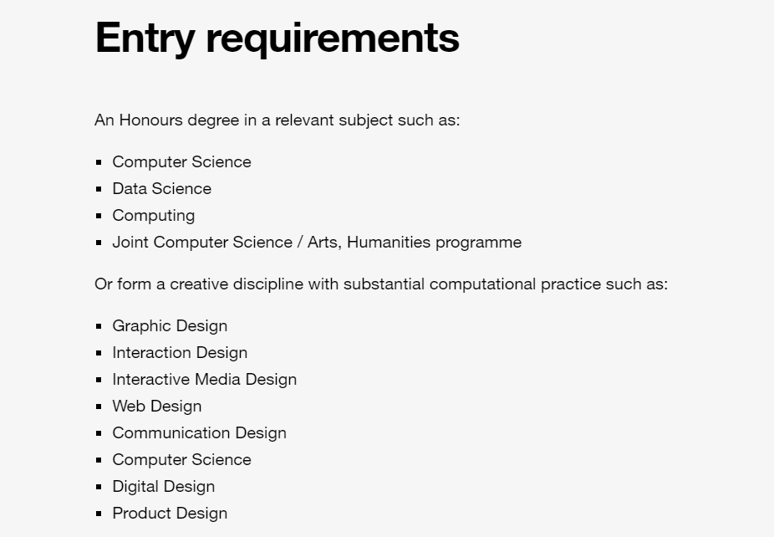This screenshot has height=537, width=774.
Task: Click the Data Science list item
Action: 162,189
